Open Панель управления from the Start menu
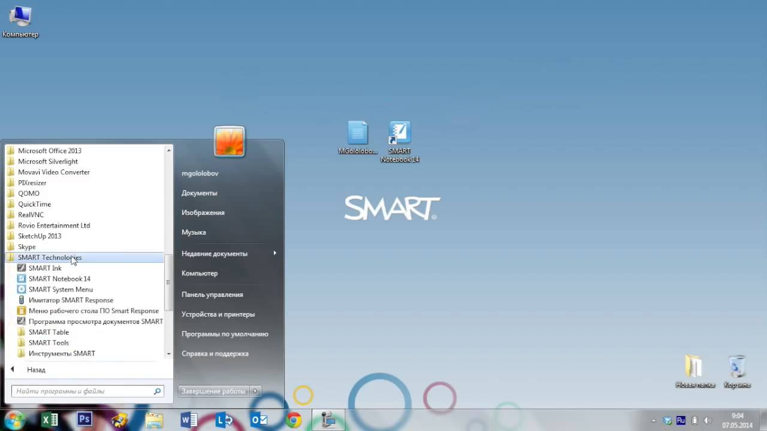This screenshot has width=767, height=431. pyautogui.click(x=212, y=295)
